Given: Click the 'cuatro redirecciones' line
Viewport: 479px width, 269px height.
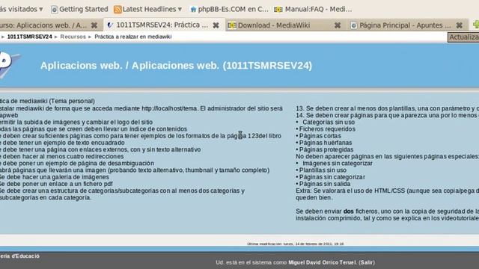Looking at the screenshot, I should pyautogui.click(x=61, y=156).
